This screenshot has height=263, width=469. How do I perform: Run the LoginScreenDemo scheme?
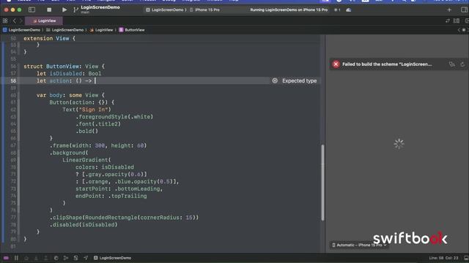(x=64, y=9)
